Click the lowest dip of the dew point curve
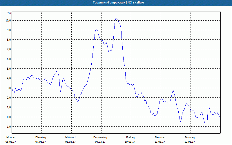 [206, 128]
